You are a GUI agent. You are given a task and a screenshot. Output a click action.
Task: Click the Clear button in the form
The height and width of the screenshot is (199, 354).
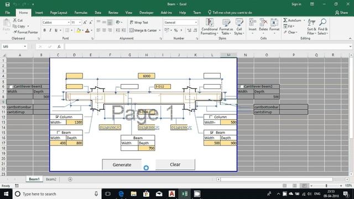point(175,165)
